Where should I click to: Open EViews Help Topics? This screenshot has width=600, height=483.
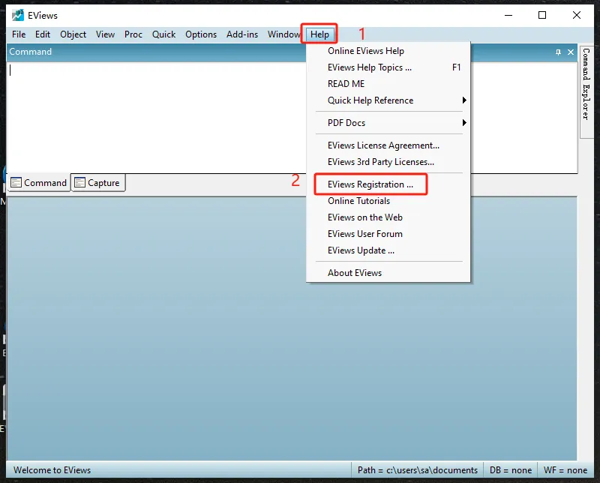click(388, 67)
